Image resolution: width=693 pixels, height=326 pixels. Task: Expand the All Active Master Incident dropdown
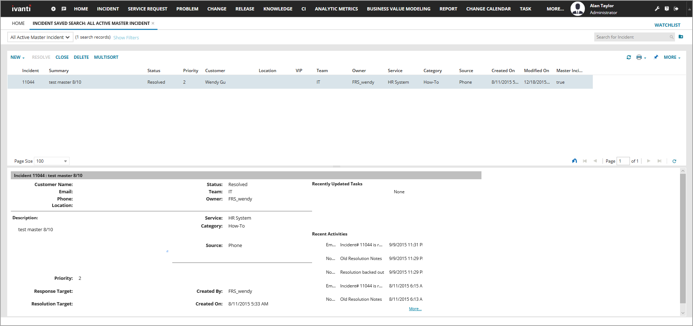(x=40, y=37)
